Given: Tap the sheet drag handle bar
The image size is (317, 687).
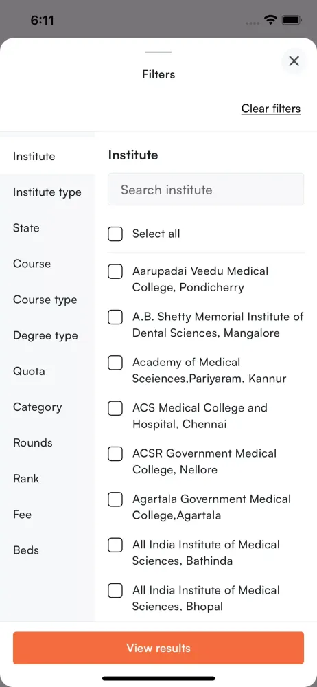Looking at the screenshot, I should pos(158,52).
